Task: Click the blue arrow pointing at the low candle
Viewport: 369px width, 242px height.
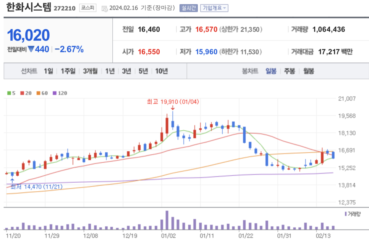Action: pos(12,181)
